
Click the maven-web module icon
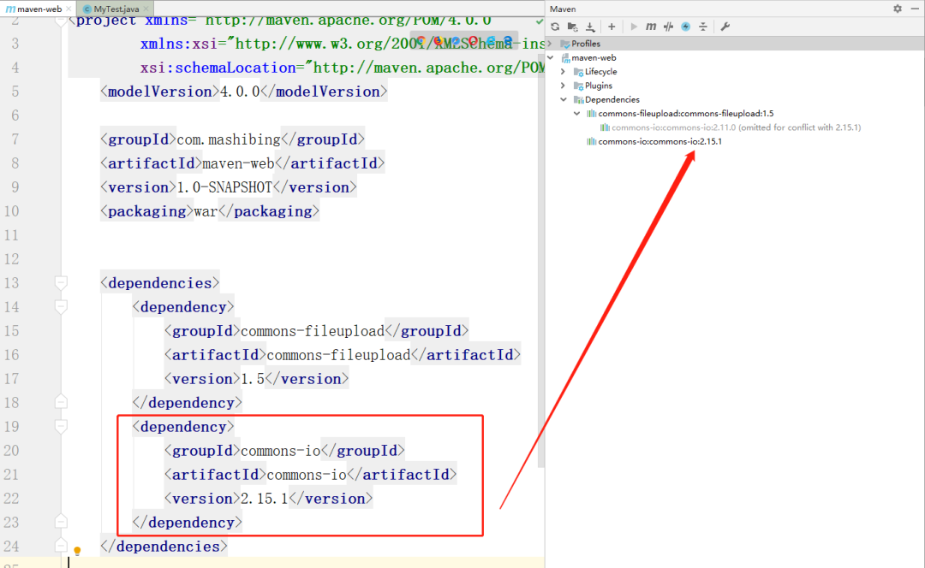pyautogui.click(x=565, y=58)
